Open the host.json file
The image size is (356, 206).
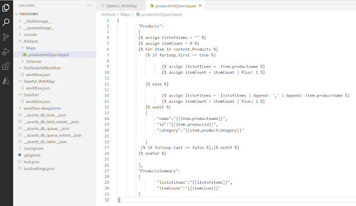pos(31,162)
